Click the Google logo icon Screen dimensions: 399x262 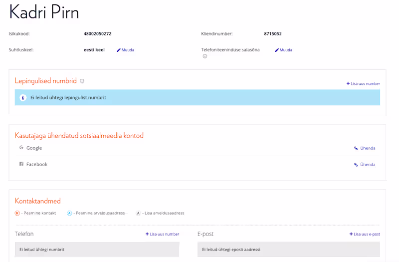pyautogui.click(x=21, y=147)
